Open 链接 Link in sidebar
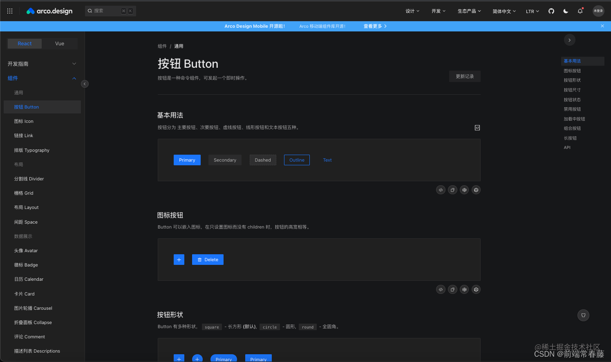 tap(42, 135)
